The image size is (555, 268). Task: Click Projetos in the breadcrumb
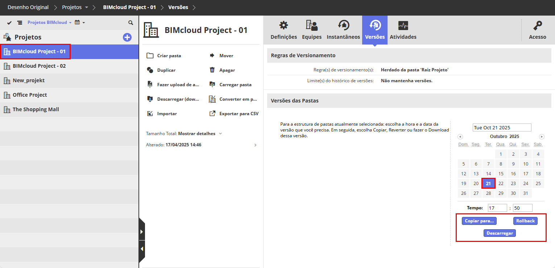pos(72,7)
